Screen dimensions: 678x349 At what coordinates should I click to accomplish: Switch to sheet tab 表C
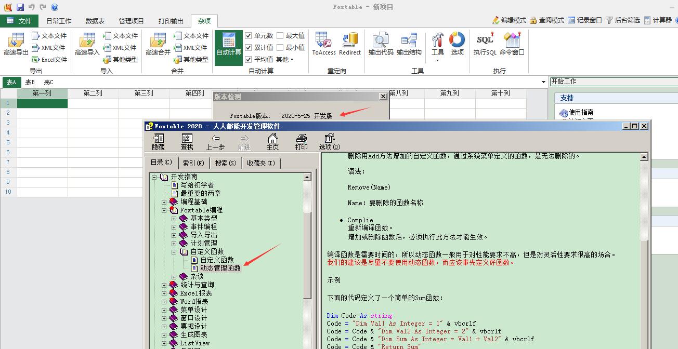(x=48, y=82)
